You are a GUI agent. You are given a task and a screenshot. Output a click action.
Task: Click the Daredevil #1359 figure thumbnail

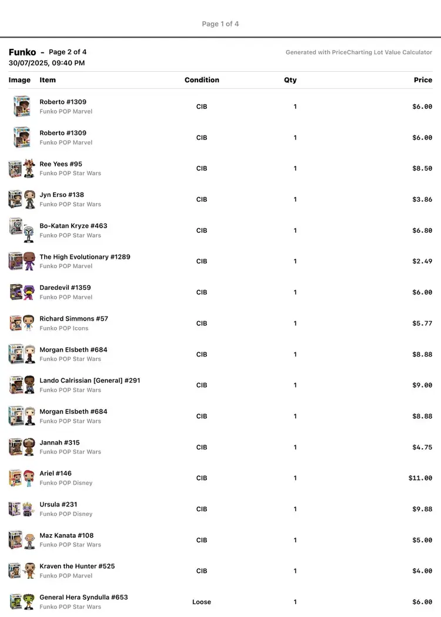click(x=22, y=292)
